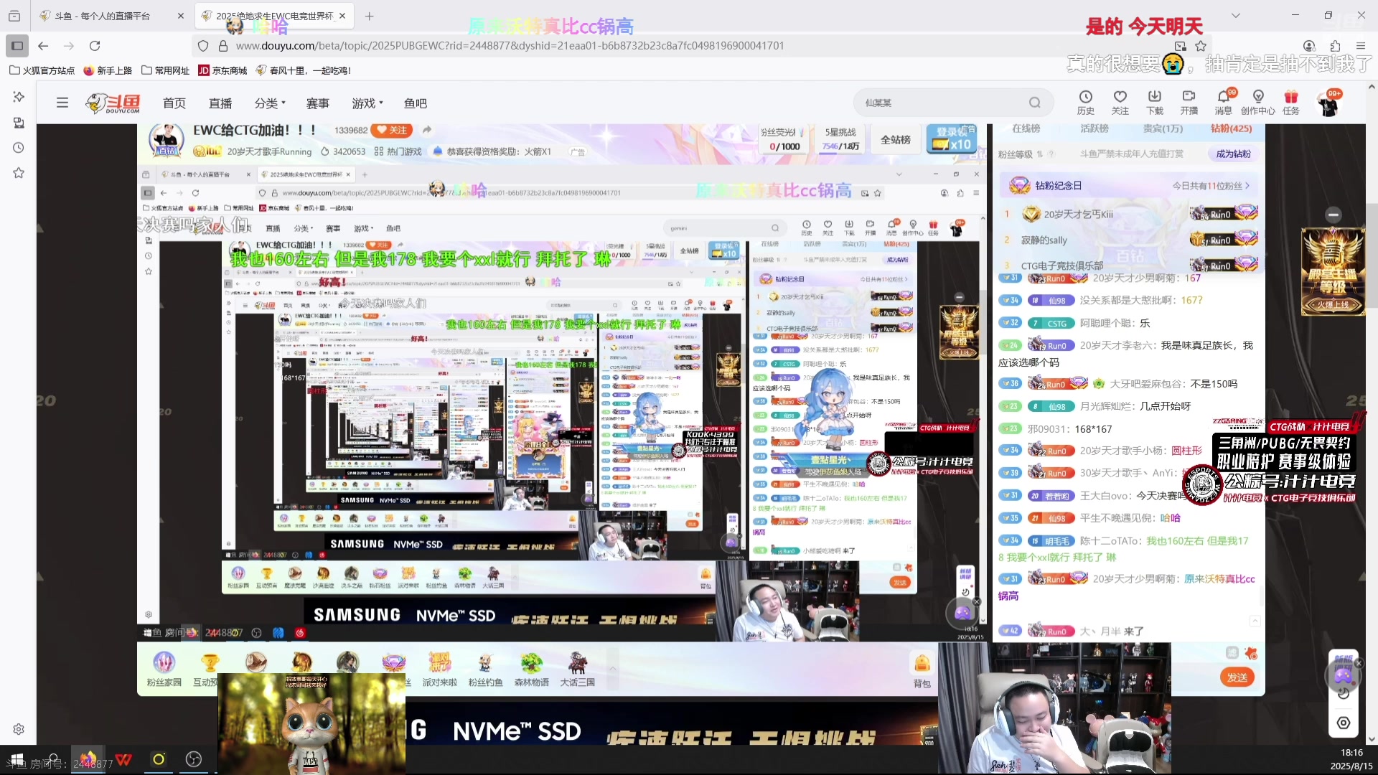
Task: Open the 开播 broadcast icon
Action: pyautogui.click(x=1189, y=103)
